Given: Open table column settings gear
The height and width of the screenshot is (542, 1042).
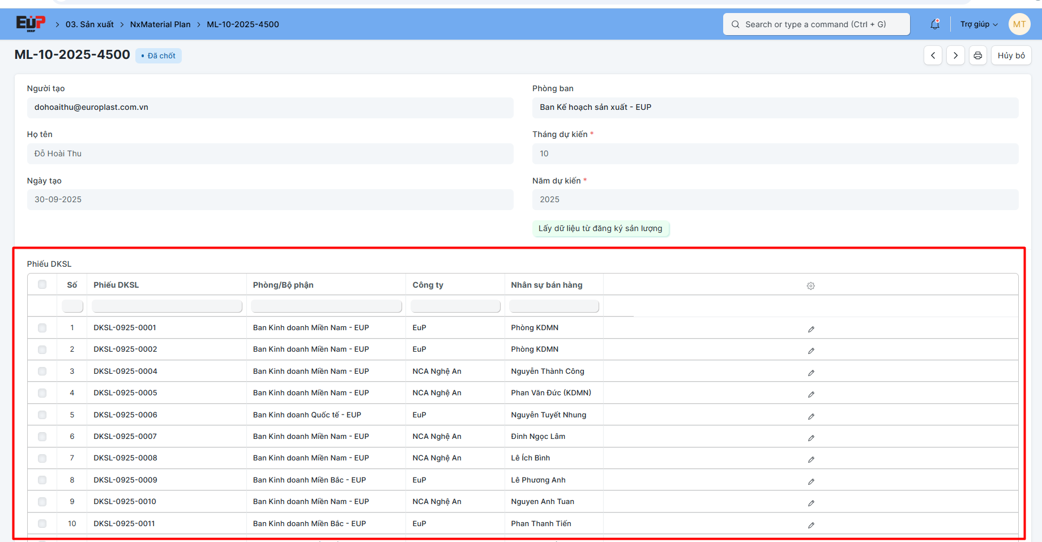Looking at the screenshot, I should click(810, 286).
